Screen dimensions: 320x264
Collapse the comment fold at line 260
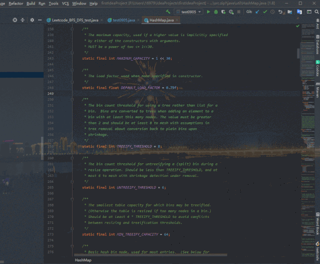(73, 158)
